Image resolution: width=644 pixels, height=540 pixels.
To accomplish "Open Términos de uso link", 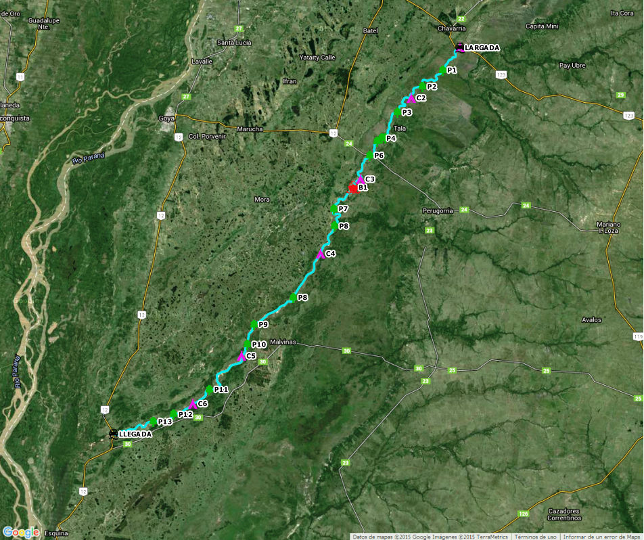I will coord(536,537).
